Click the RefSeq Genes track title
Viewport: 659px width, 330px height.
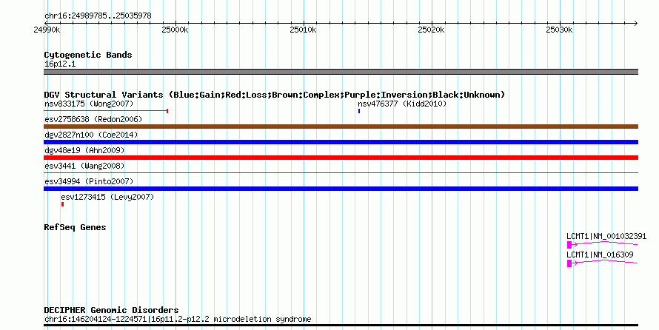click(75, 227)
